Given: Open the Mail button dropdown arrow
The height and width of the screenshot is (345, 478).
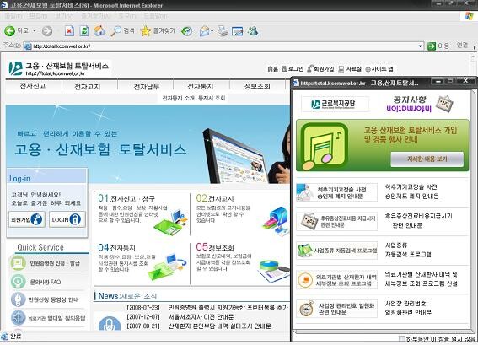Looking at the screenshot, I should coord(212,31).
